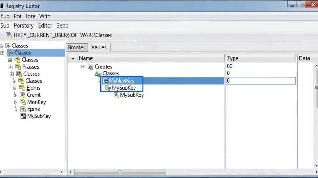Click the Type field in the MyNewKey row
The image size is (318, 178).
click(x=260, y=81)
